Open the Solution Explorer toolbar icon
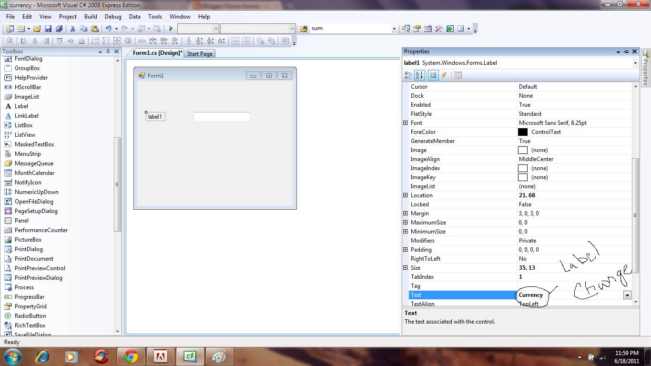Viewport: 651px width, 366px height. point(406,29)
